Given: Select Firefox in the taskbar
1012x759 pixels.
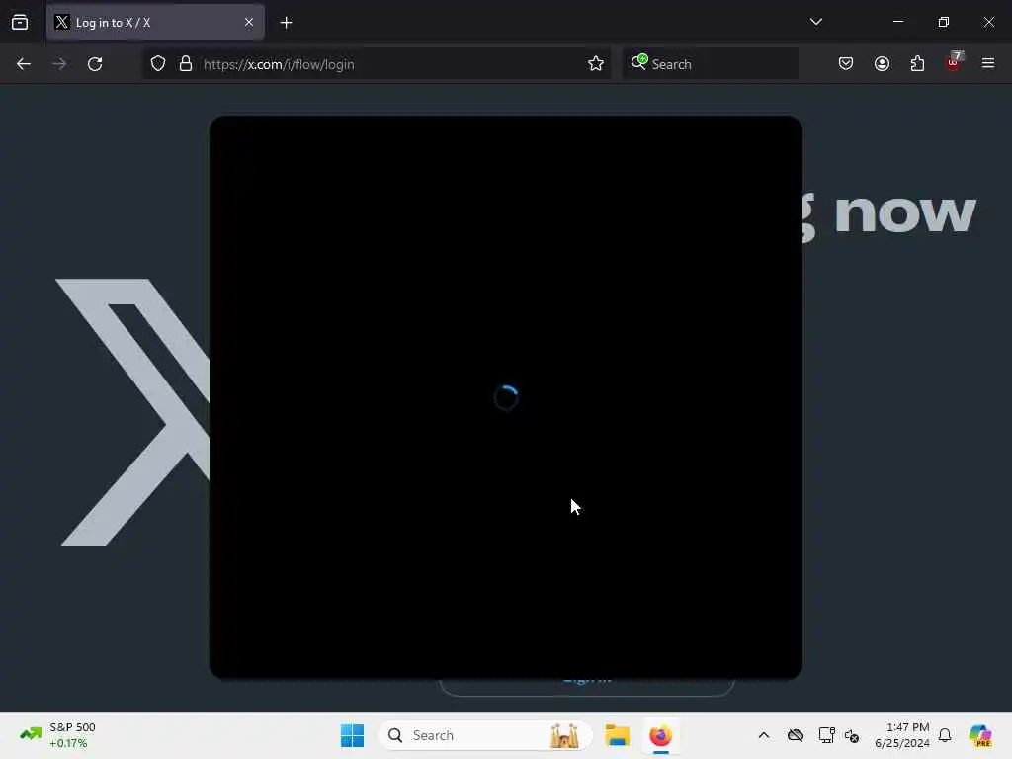Looking at the screenshot, I should point(660,735).
